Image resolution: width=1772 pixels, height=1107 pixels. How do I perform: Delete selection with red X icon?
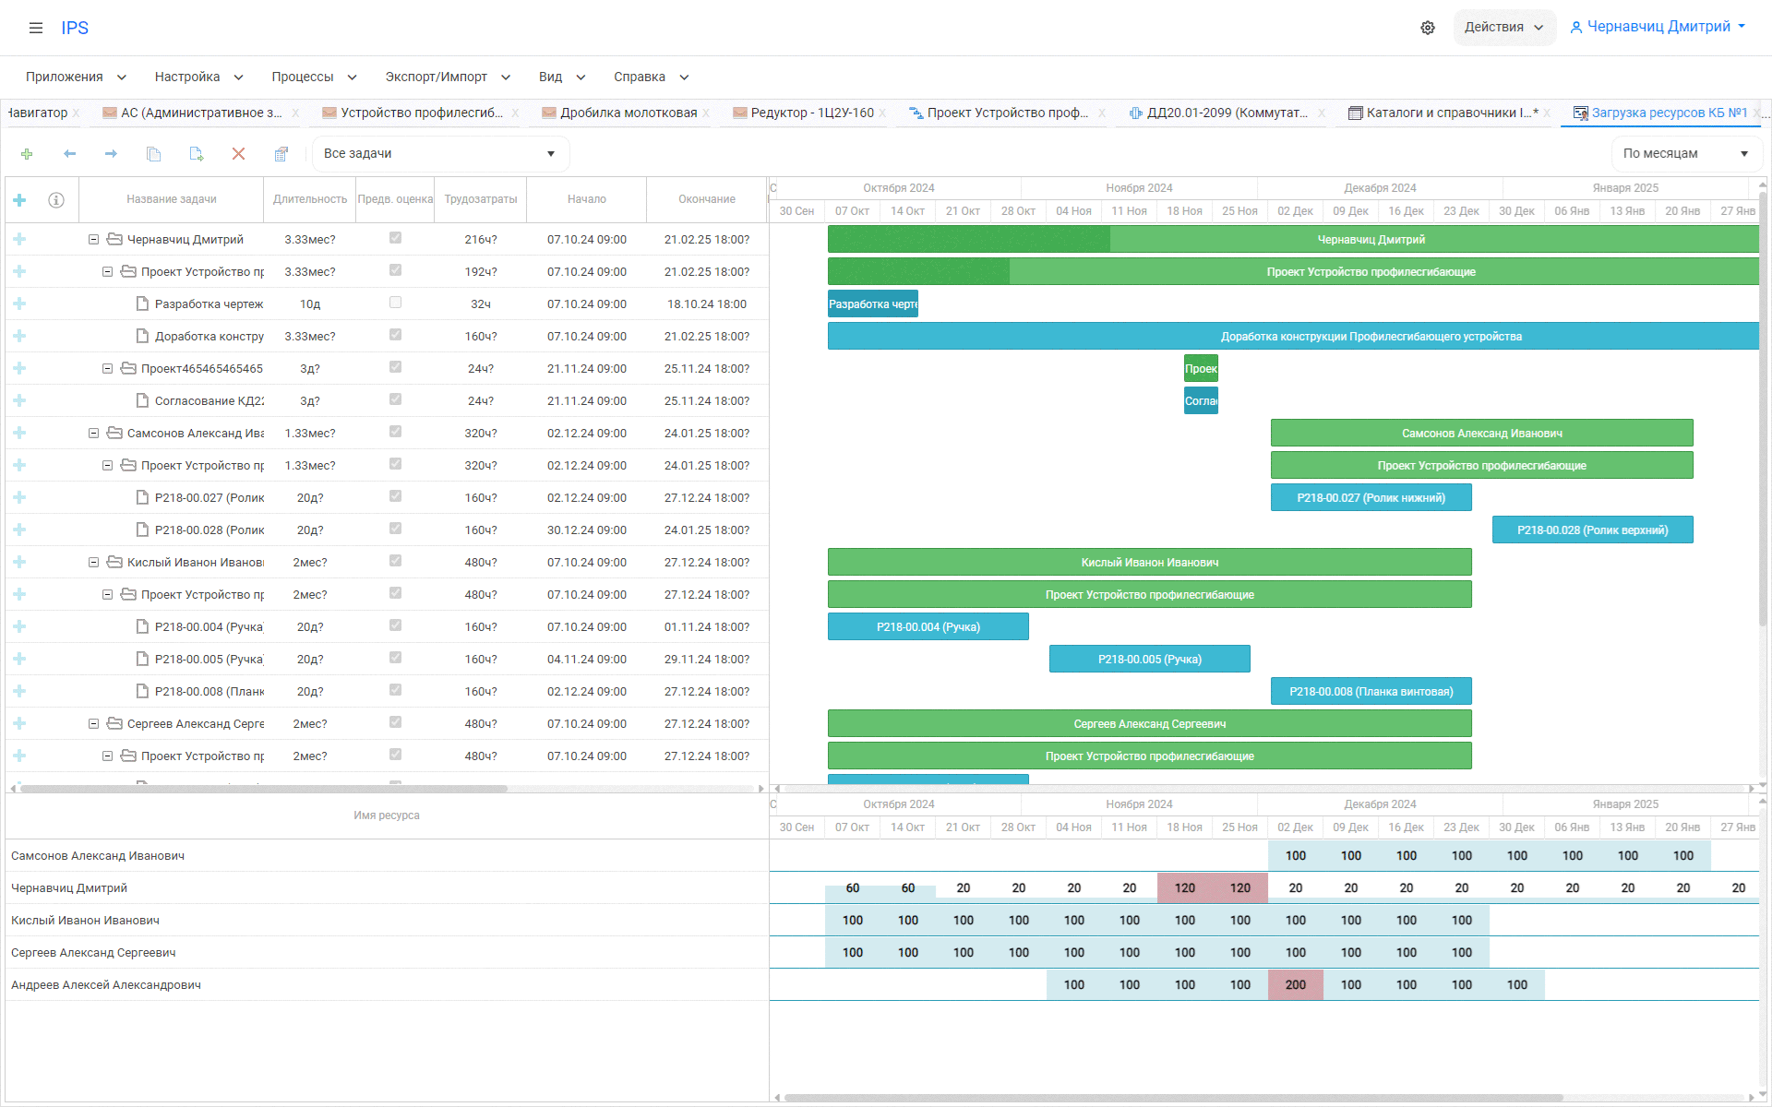point(238,154)
